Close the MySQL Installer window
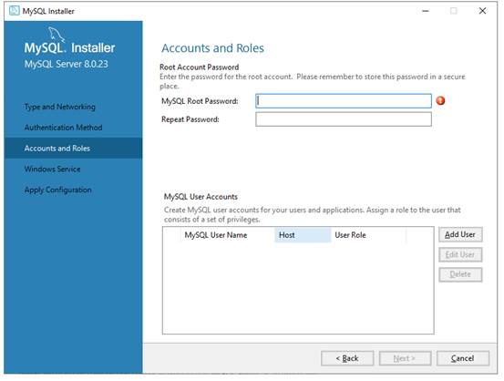This screenshot has height=381, width=504. click(x=482, y=11)
